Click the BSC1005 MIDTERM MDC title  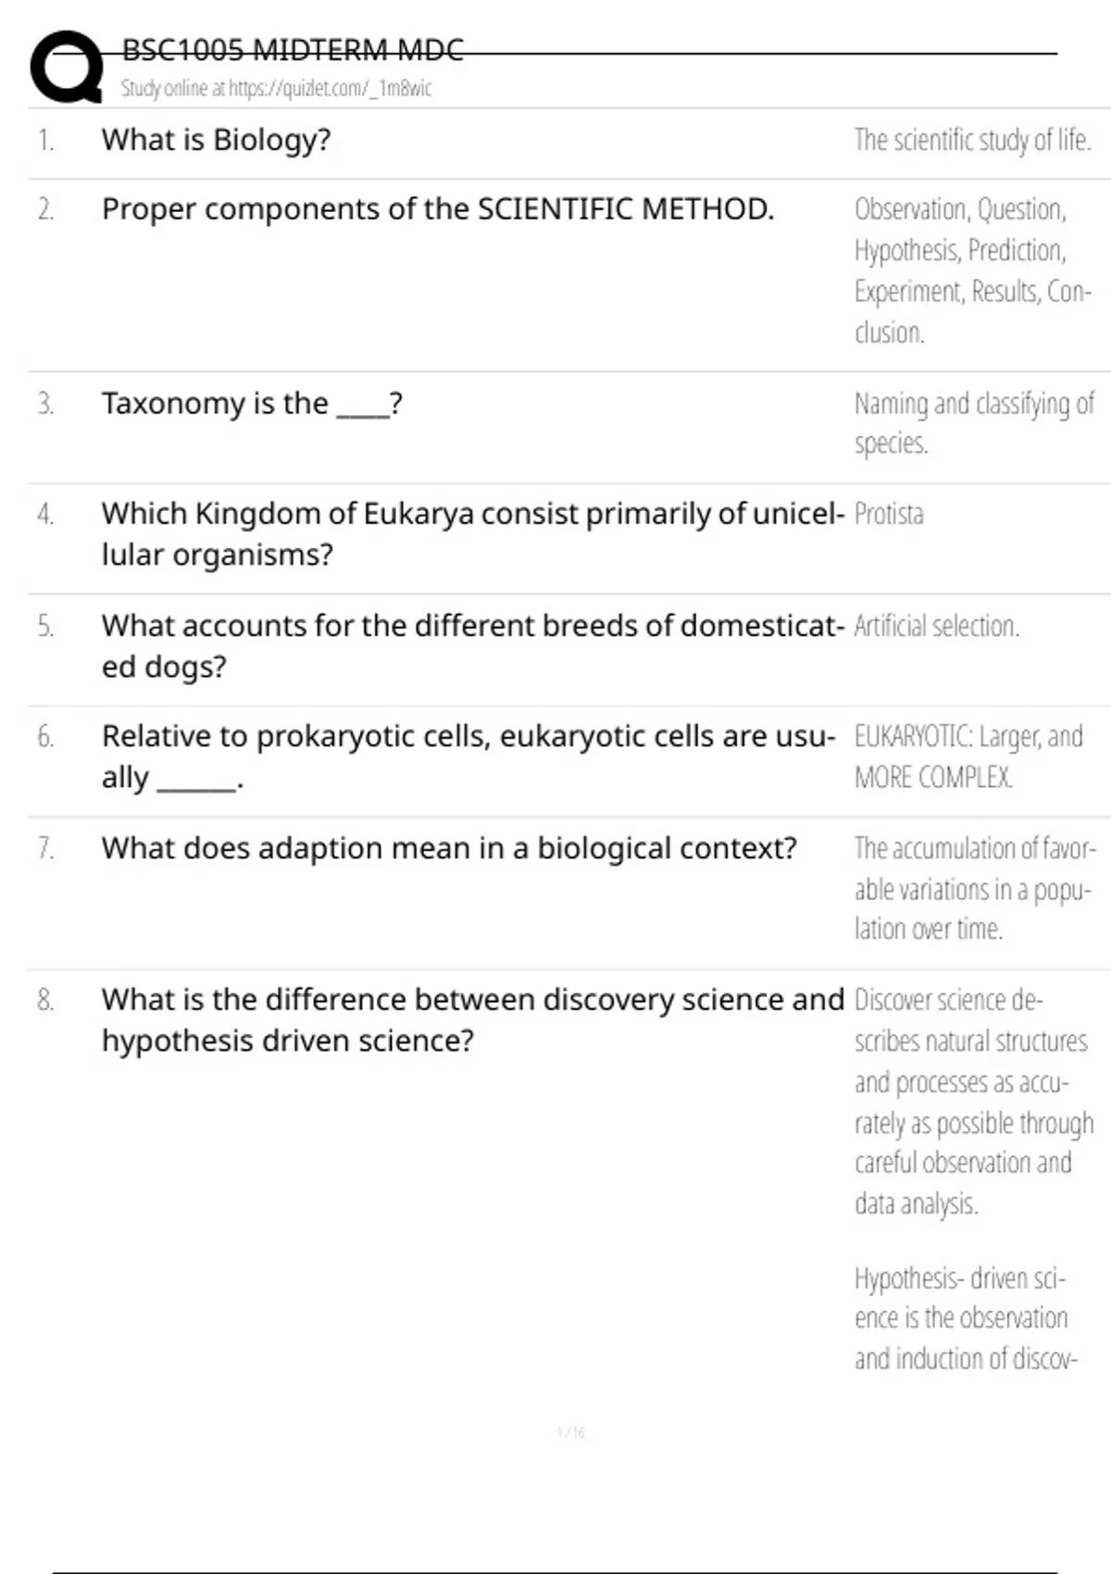coord(293,50)
